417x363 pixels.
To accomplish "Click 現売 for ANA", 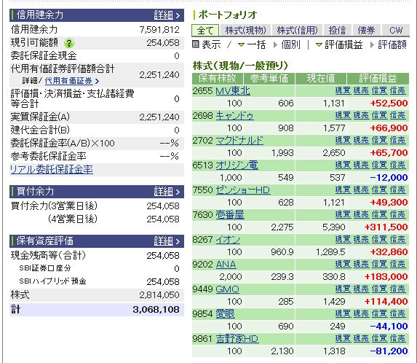I will 361,264.
